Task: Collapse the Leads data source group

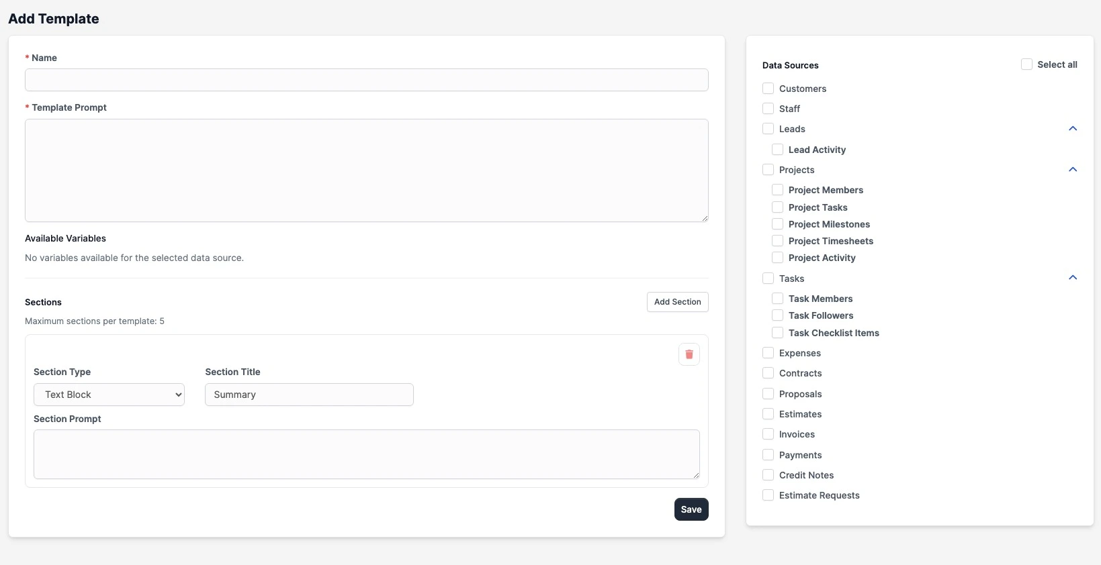Action: [x=1073, y=129]
